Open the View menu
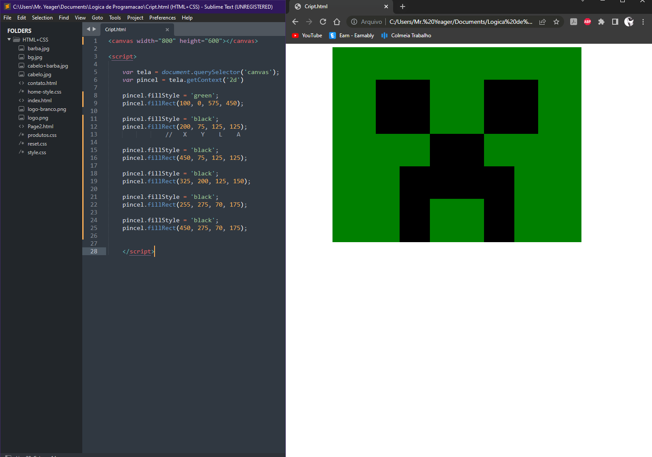652x457 pixels. (80, 18)
